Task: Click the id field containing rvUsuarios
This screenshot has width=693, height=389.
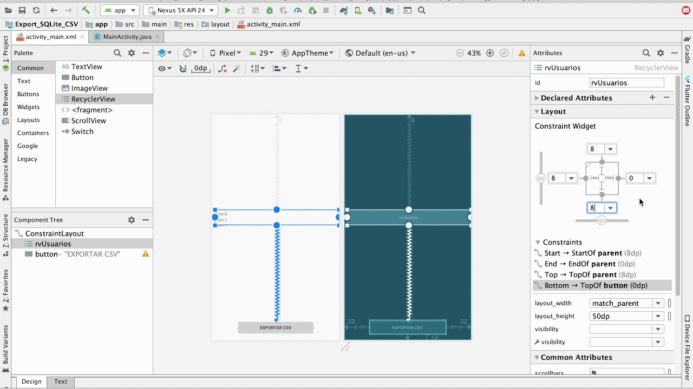Action: coord(626,83)
